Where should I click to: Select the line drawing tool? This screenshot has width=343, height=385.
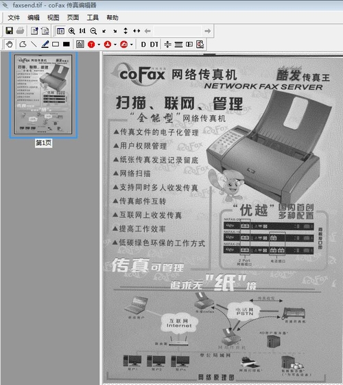click(34, 45)
